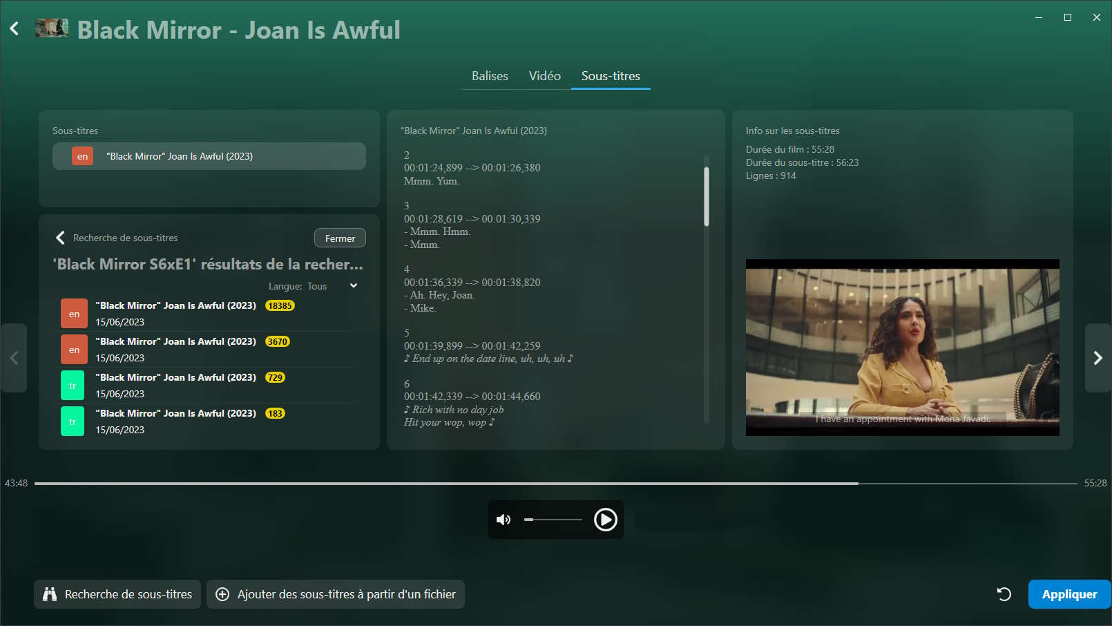Click the red 'en' language badge of loaded subtitle

(x=82, y=156)
